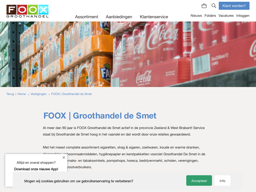The image size is (256, 192).
Task: Close the app download popup
Action: coord(64,157)
